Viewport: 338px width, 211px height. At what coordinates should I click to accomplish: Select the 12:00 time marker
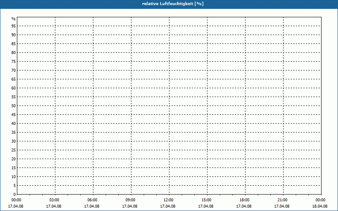(x=168, y=200)
